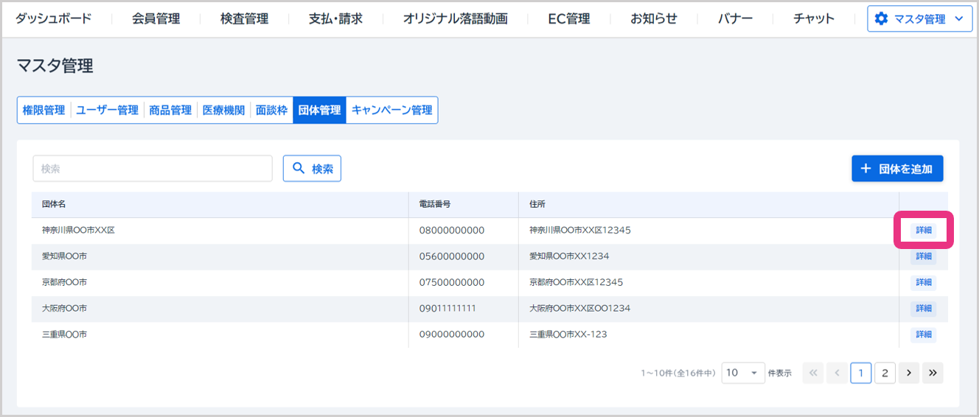This screenshot has height=417, width=979.
Task: Open the チャット menu item
Action: 814,19
